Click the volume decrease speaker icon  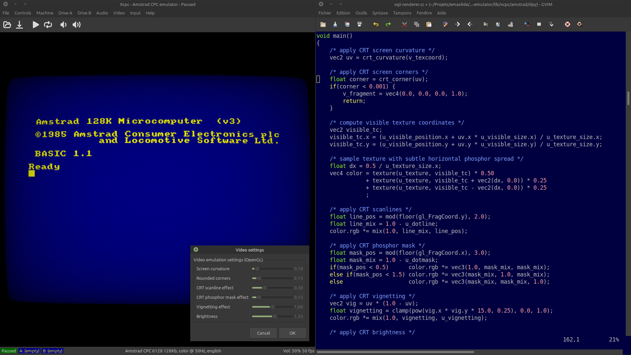pos(63,25)
